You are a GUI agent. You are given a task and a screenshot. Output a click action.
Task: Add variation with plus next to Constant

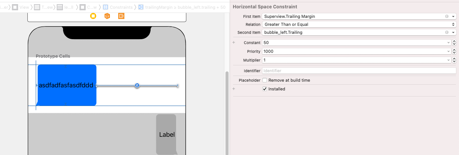pos(234,43)
